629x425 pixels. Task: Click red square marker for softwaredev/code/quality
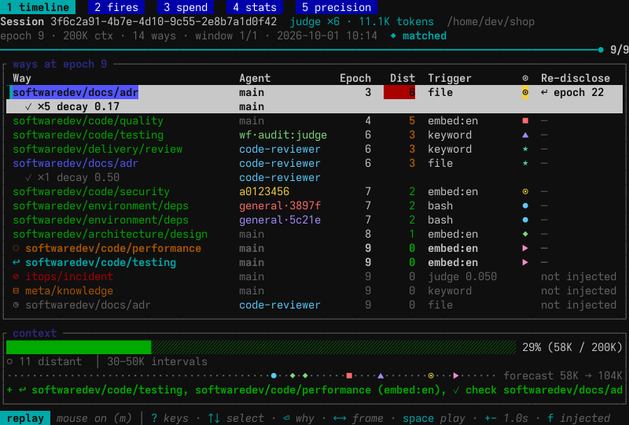tap(525, 120)
